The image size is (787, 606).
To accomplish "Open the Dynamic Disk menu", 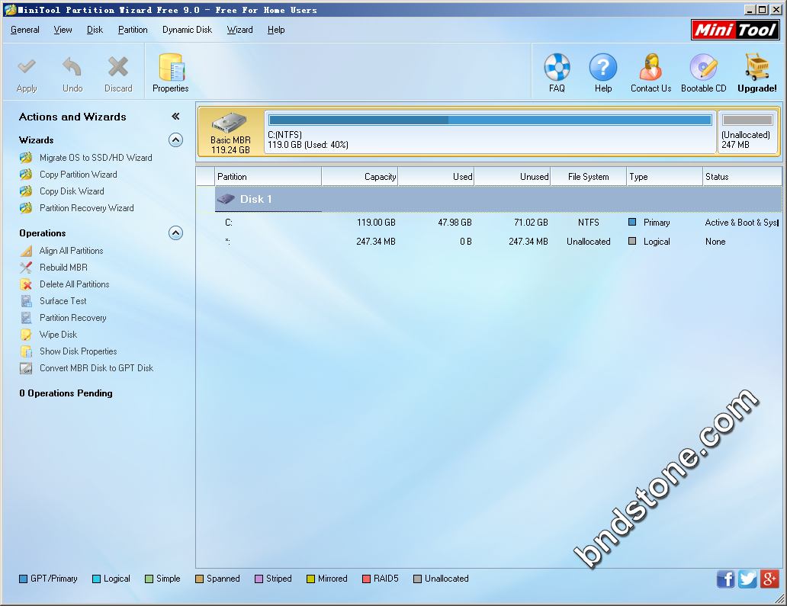I will pos(187,30).
